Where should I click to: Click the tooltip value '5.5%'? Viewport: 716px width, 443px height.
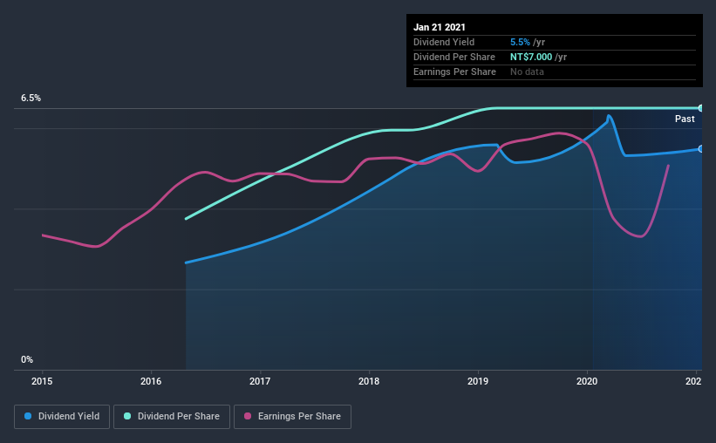pos(520,42)
